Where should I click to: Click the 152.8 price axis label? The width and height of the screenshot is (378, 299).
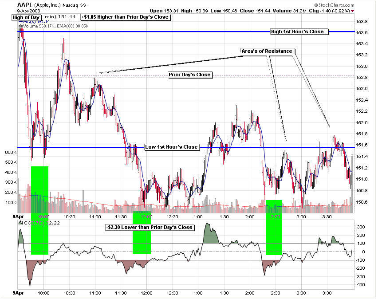pos(362,78)
